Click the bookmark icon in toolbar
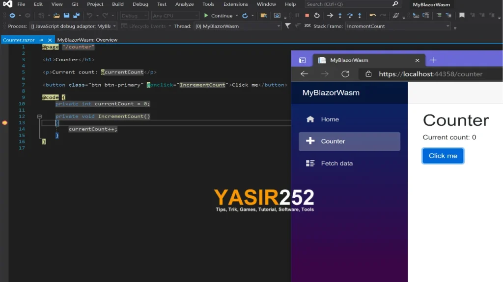The height and width of the screenshot is (282, 503). pos(462,15)
